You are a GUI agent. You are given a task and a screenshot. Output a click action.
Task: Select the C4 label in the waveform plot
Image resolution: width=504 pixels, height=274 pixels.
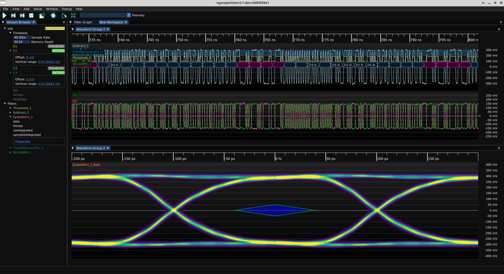tap(75, 95)
